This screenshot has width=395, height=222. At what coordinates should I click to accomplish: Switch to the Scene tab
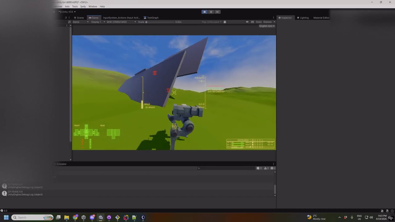[79, 18]
